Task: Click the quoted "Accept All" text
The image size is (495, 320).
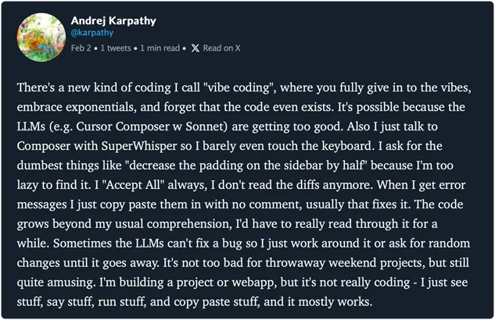Action: coord(133,185)
